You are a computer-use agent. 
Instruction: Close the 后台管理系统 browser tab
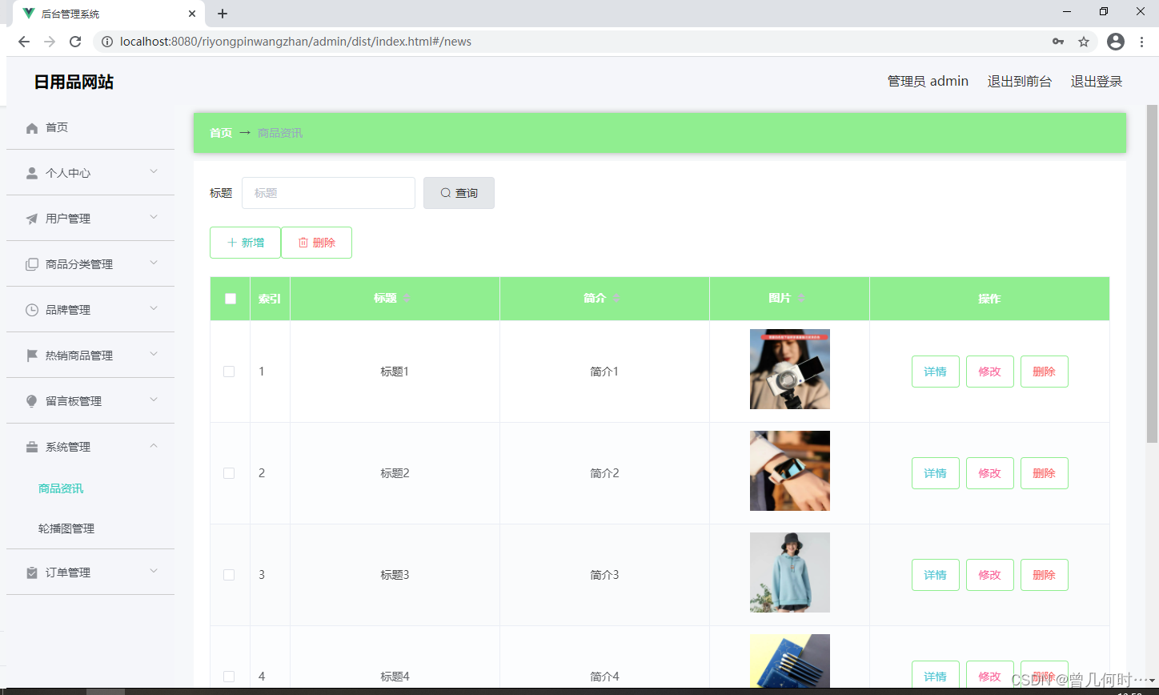coord(192,14)
